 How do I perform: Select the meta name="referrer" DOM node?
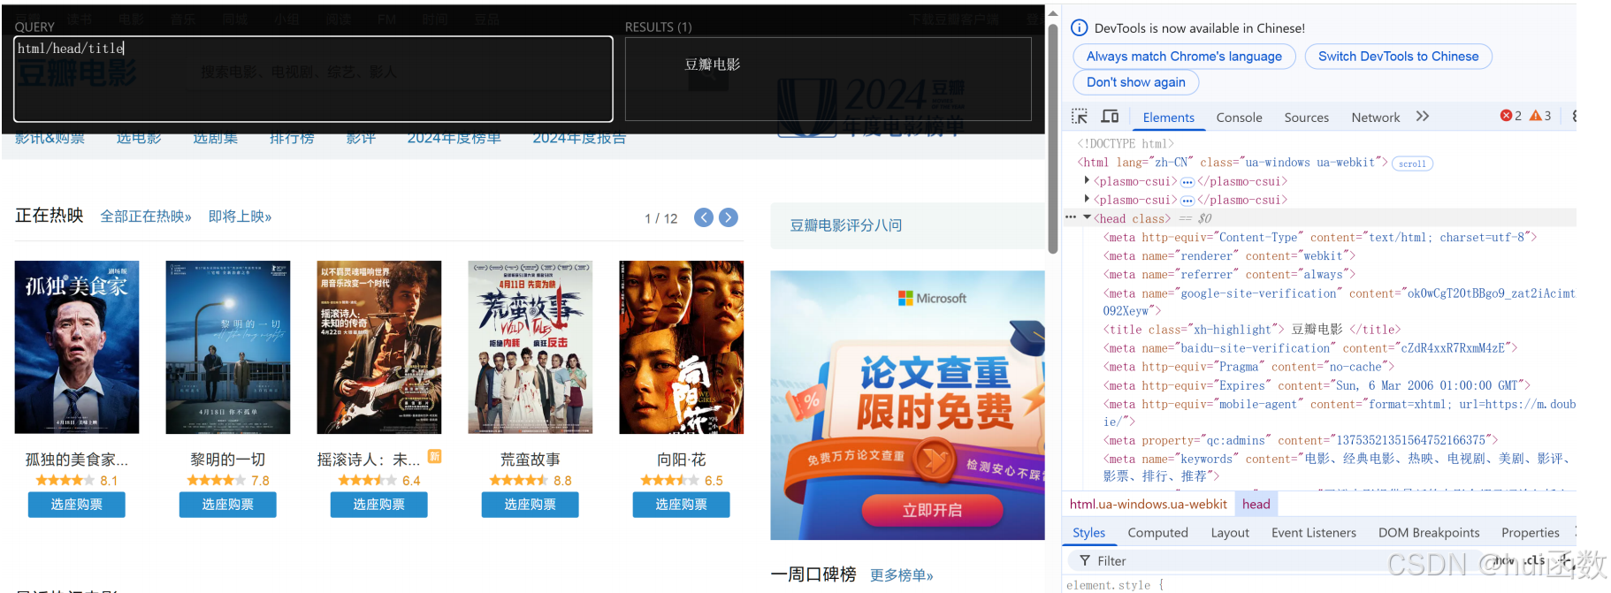(1229, 275)
